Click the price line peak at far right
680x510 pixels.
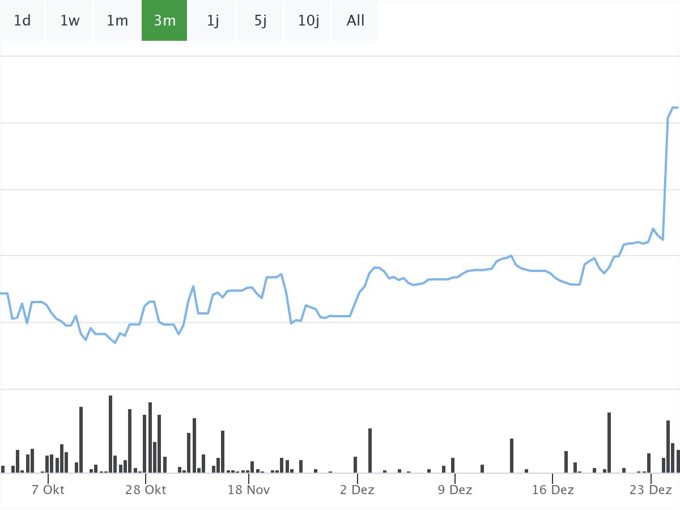tap(674, 107)
